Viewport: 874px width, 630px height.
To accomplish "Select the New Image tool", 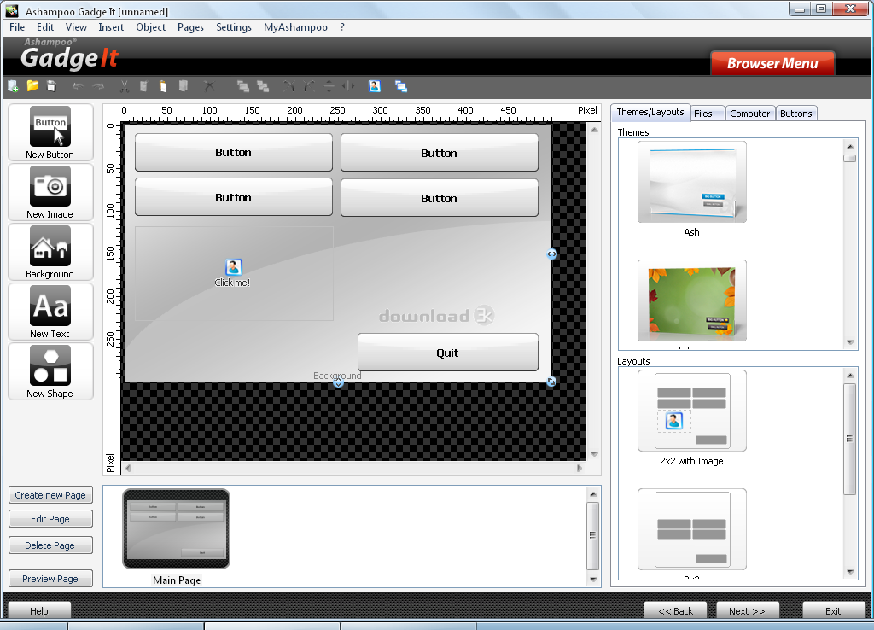I will pyautogui.click(x=50, y=192).
